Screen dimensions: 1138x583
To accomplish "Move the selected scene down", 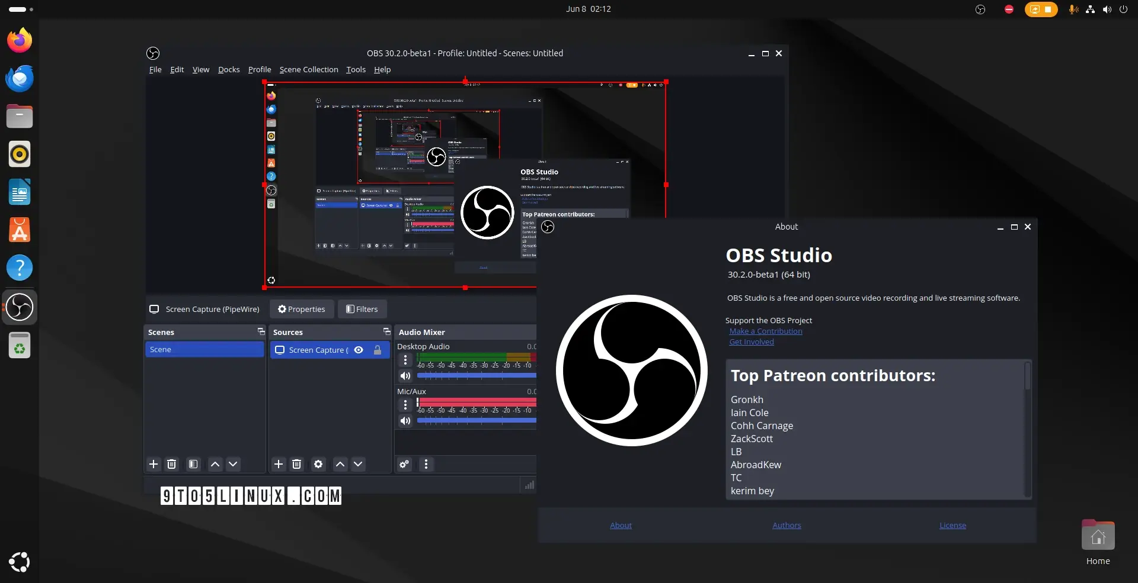I will pos(233,464).
